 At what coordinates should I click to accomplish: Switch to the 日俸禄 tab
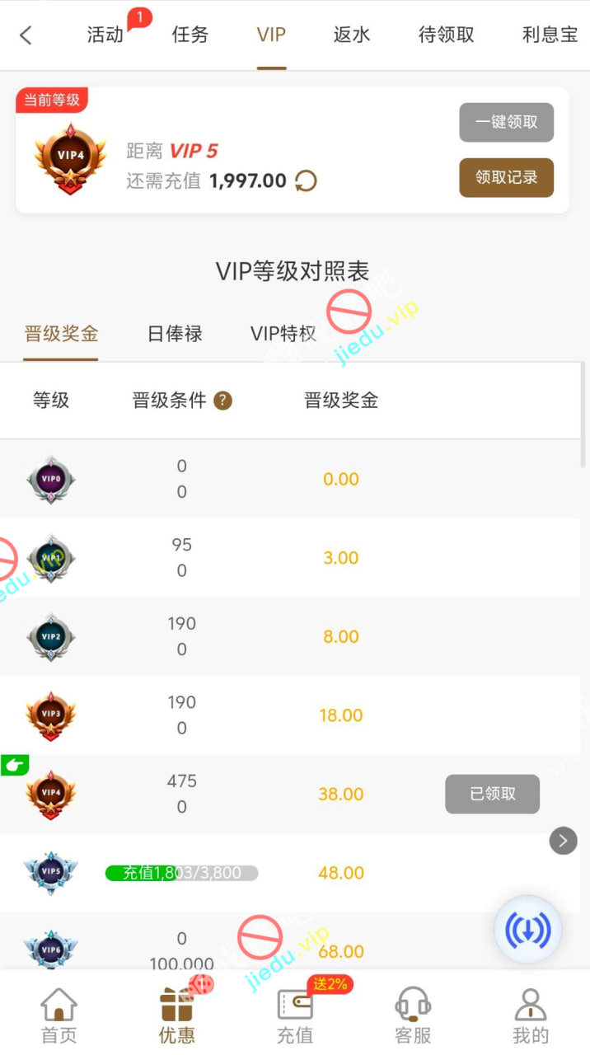(x=175, y=334)
